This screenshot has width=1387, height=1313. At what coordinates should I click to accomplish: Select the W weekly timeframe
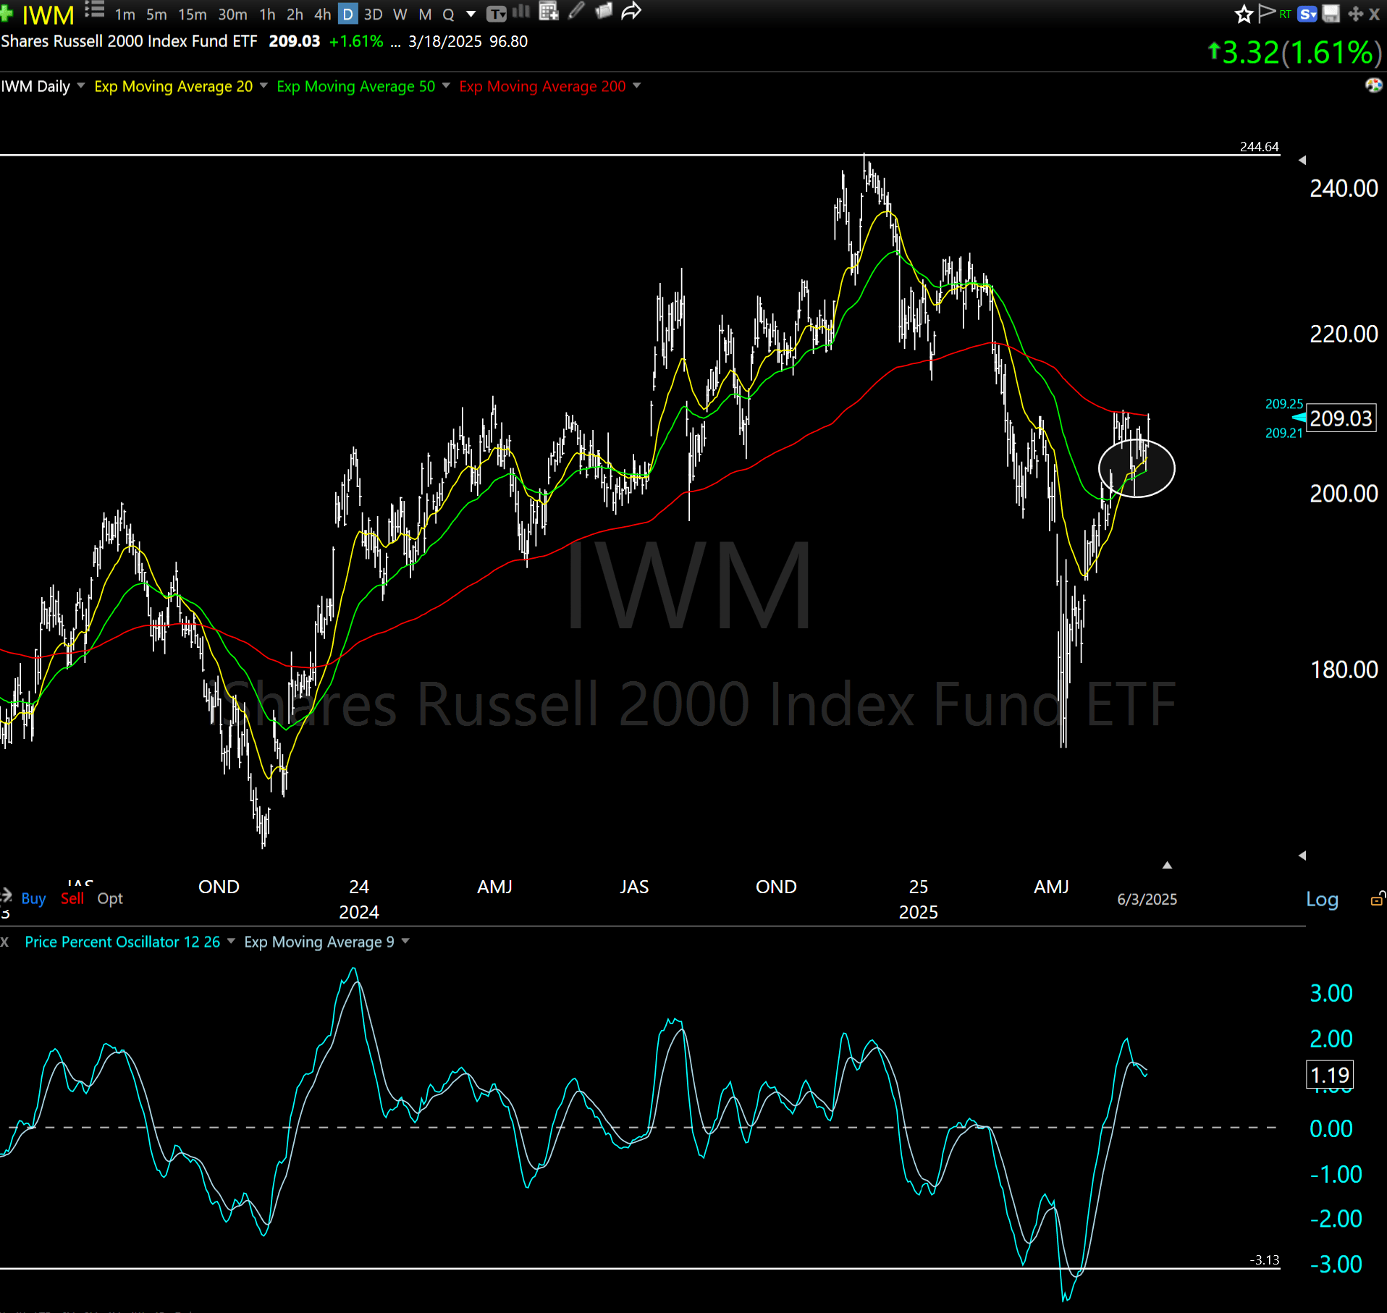click(400, 14)
